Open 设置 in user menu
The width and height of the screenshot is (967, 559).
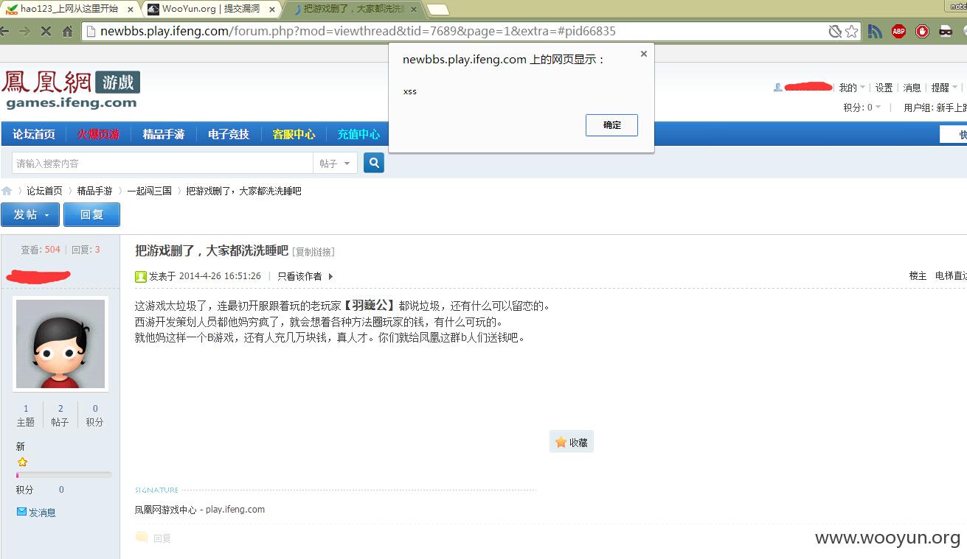coord(884,88)
